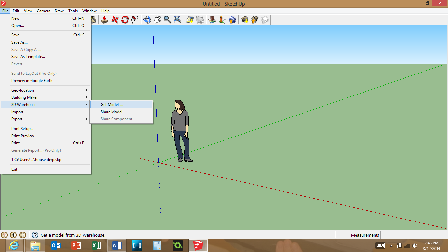Click the network signal tray icon

pos(407,245)
